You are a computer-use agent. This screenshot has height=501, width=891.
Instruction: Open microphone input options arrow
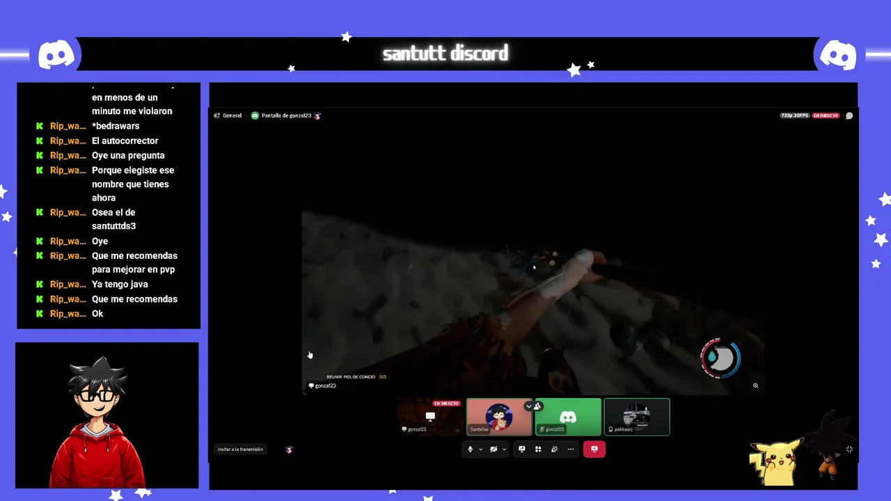(480, 450)
